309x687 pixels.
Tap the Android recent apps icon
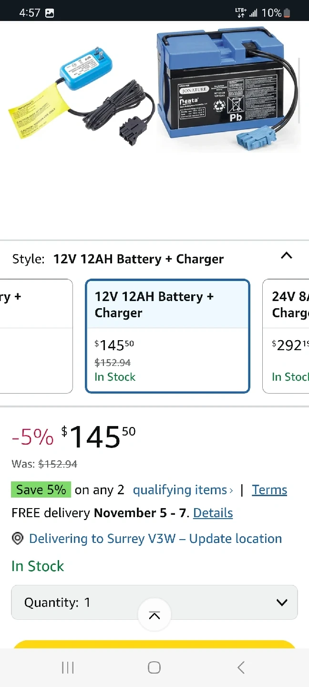pos(68,668)
